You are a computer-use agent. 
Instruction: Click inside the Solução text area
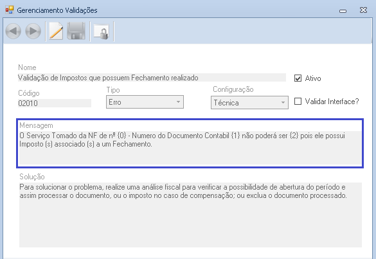click(x=190, y=215)
